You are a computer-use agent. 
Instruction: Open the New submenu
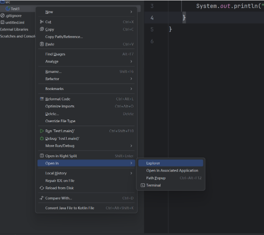click(x=86, y=12)
